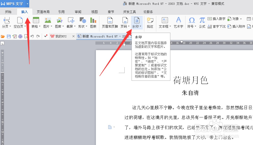The image size is (253, 145).
Task: Insert a picture via 图片 icon
Action: (48, 20)
